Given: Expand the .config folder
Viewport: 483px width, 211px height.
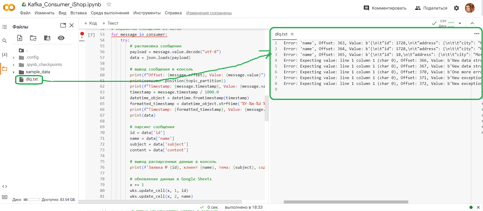Looking at the screenshot, I should (x=14, y=58).
